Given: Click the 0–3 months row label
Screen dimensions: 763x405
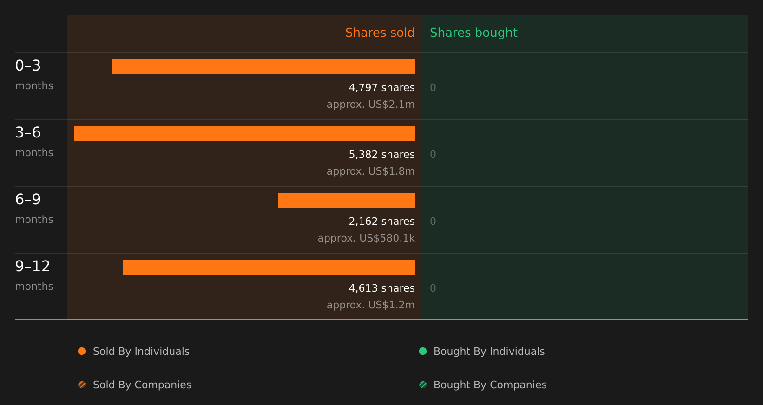Looking at the screenshot, I should (34, 75).
